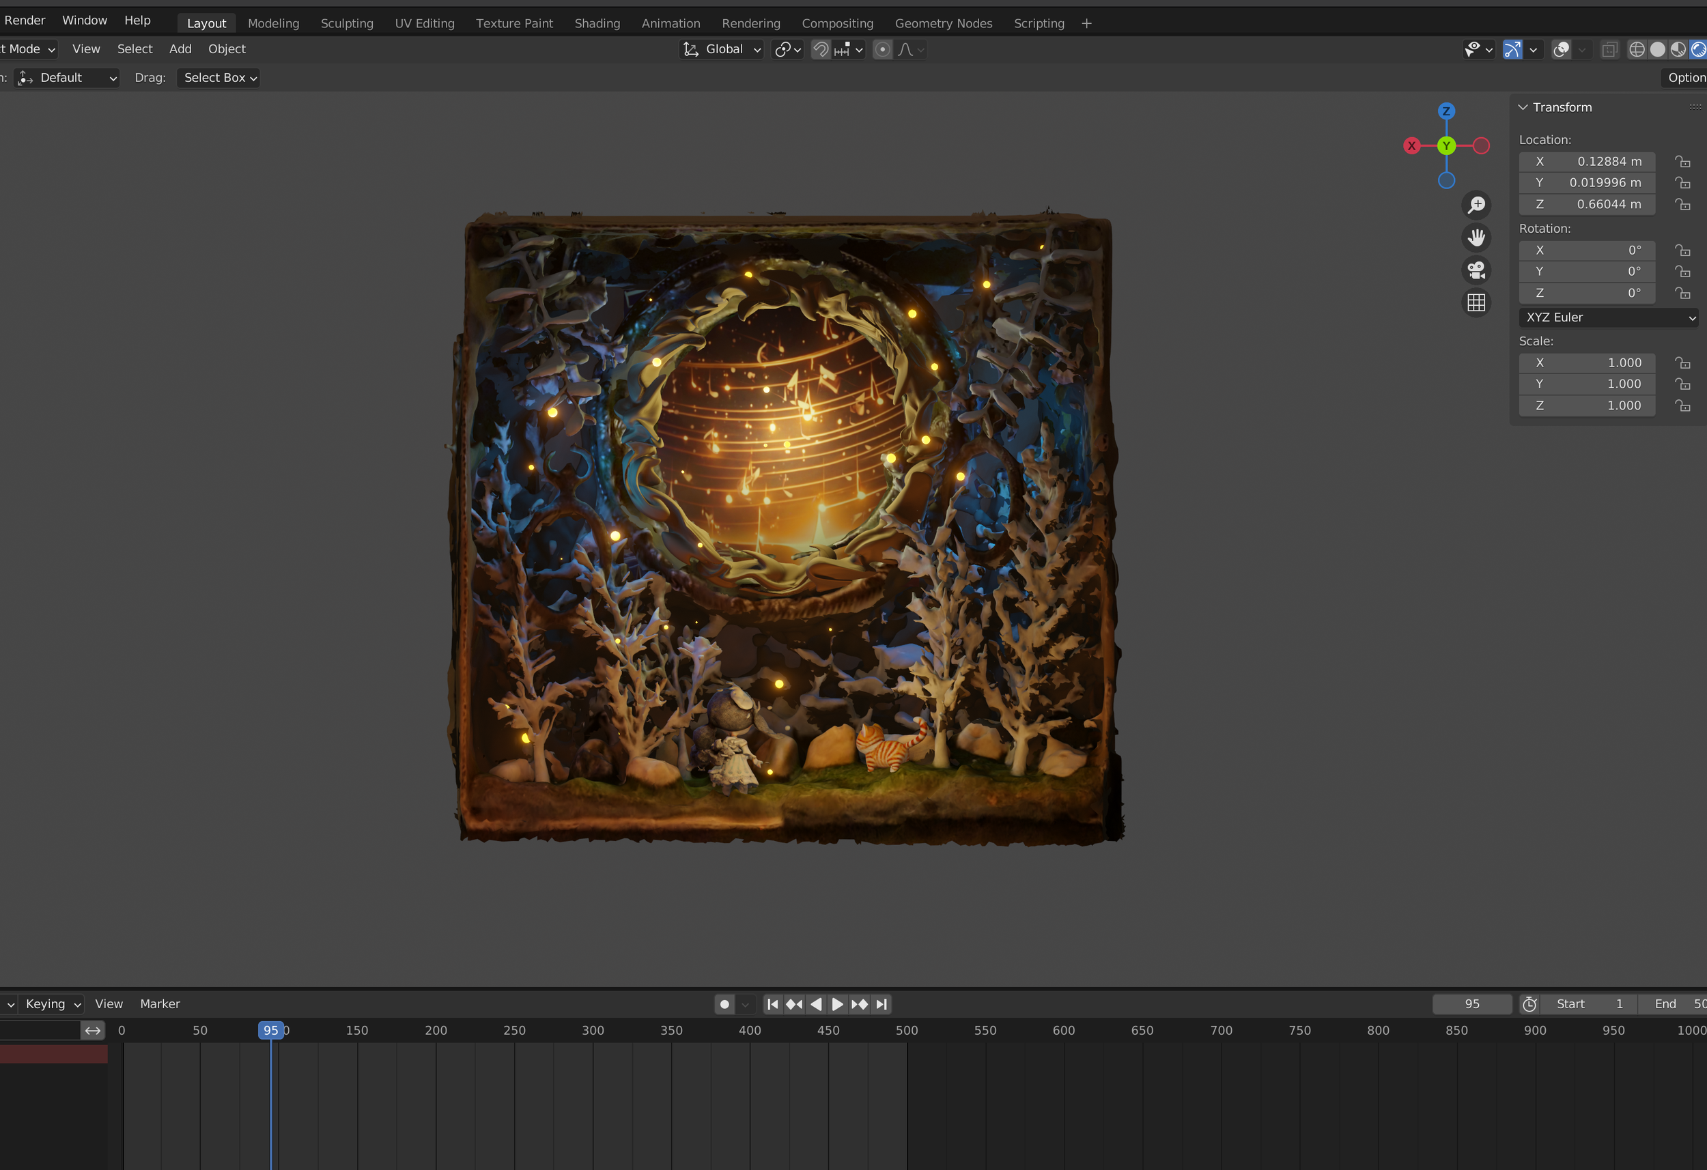Jump to next keyframe
This screenshot has width=1707, height=1170.
pos(860,1004)
